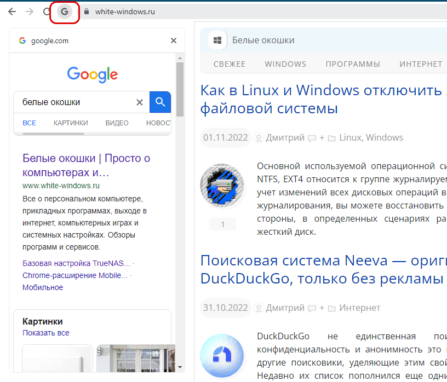Click the comment icon on the 31.10.2022 post
Viewport: 447px width, 382px height.
pyautogui.click(x=312, y=309)
